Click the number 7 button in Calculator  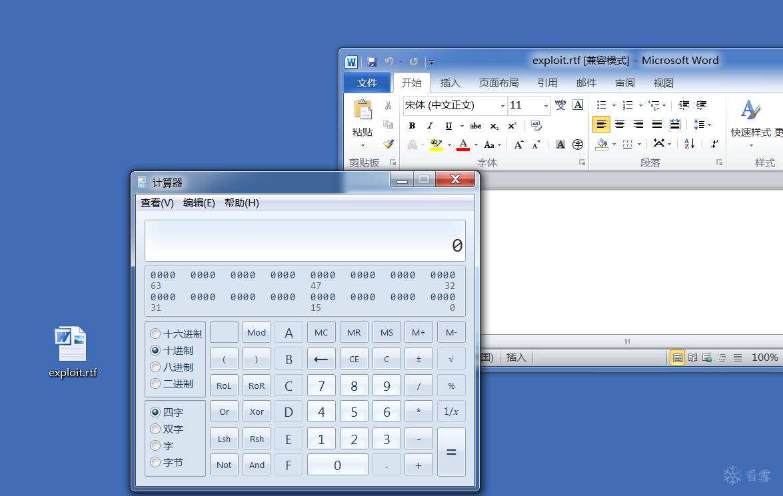pos(322,385)
